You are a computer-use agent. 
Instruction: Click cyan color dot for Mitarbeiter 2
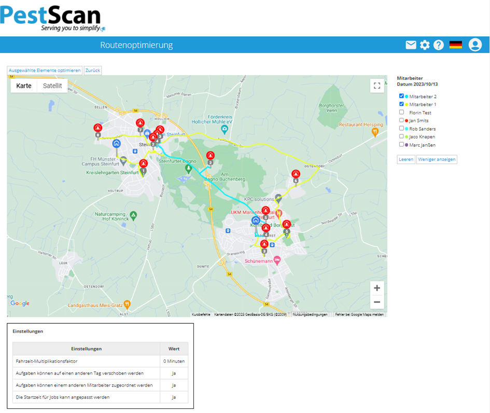[407, 97]
